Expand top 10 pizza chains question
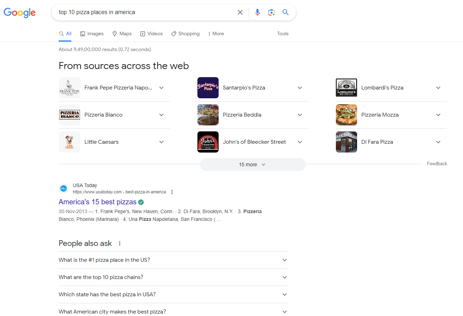This screenshot has width=463, height=316. point(174,277)
